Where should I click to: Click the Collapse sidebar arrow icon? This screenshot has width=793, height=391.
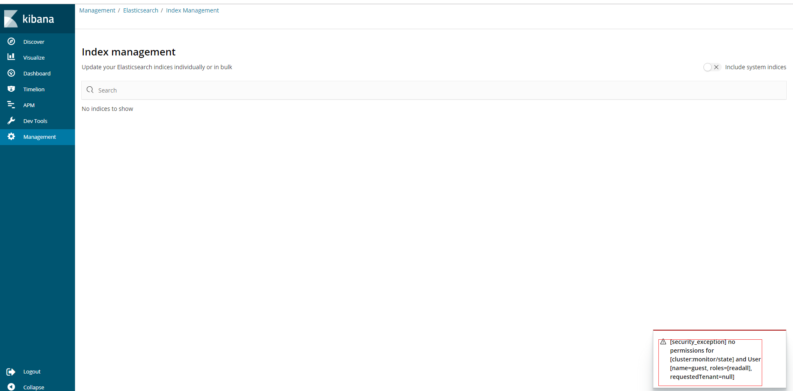[11, 387]
